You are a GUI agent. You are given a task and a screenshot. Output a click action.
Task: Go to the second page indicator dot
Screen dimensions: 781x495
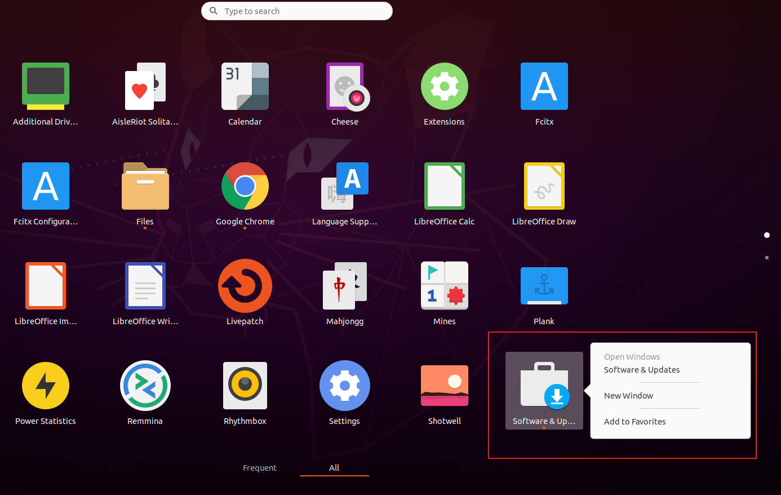click(767, 258)
